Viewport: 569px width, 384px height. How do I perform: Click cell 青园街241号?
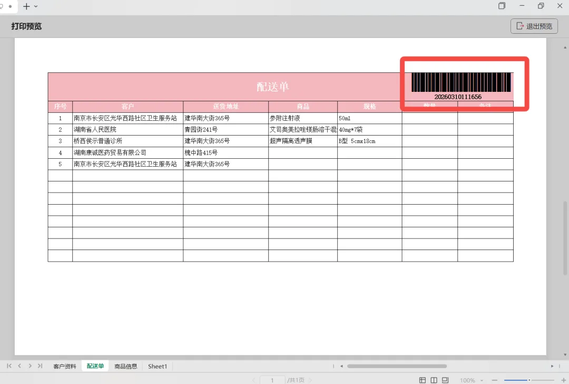click(225, 130)
